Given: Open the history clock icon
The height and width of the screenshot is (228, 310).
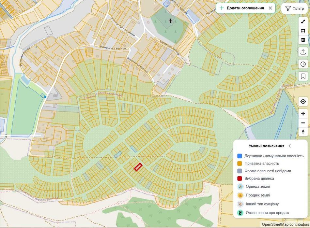Looking at the screenshot, I should coord(303,64).
